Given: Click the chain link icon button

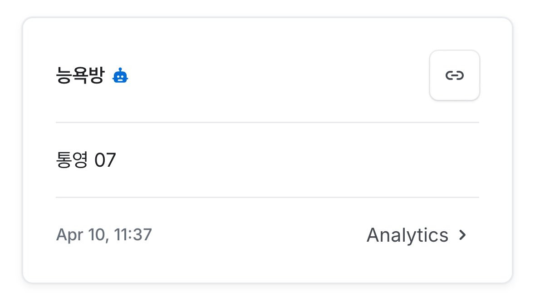Looking at the screenshot, I should (x=454, y=75).
